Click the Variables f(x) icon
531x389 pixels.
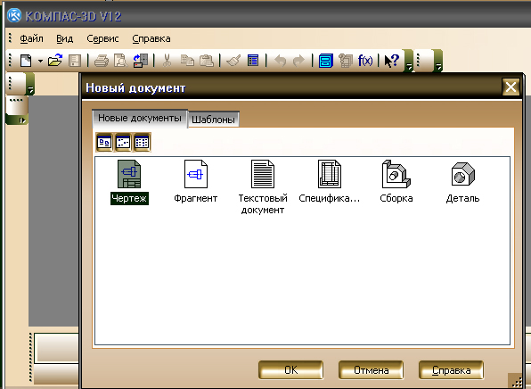pyautogui.click(x=365, y=61)
